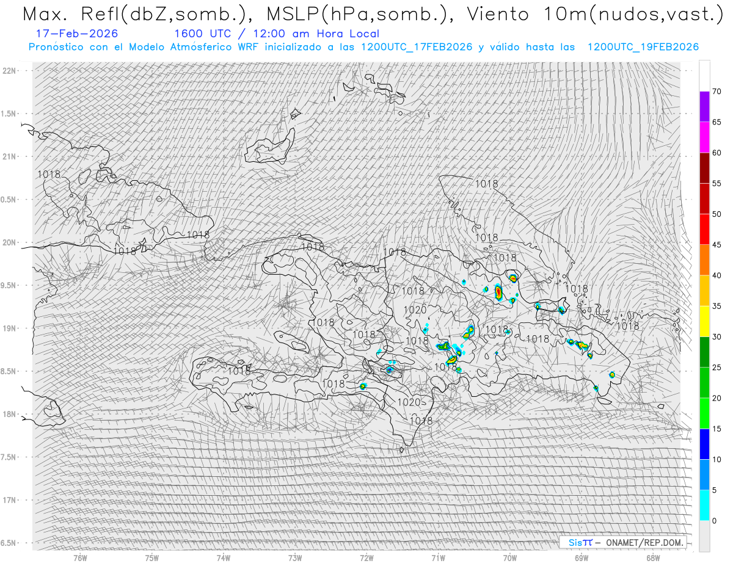The image size is (733, 566).
Task: Click the "1200UTC_19FEB2026" valid-until text
Action: coord(643,47)
